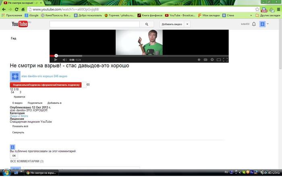Open the account menu arrow by the avatar

pyautogui.click(x=267, y=24)
